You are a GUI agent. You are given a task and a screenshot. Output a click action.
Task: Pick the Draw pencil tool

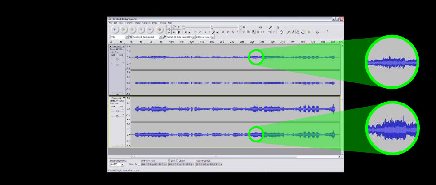tap(178, 27)
